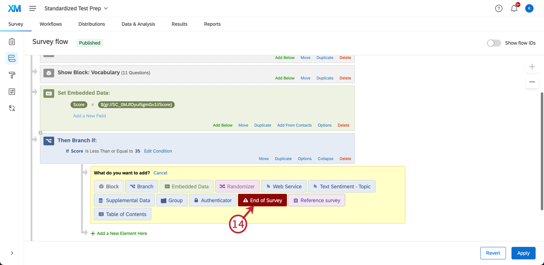Switch to the Workflows tab

pyautogui.click(x=51, y=24)
